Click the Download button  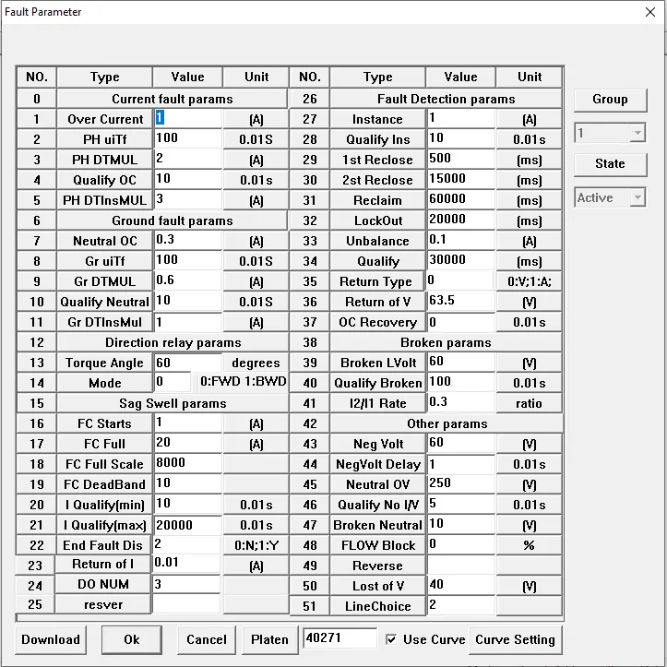(51, 639)
